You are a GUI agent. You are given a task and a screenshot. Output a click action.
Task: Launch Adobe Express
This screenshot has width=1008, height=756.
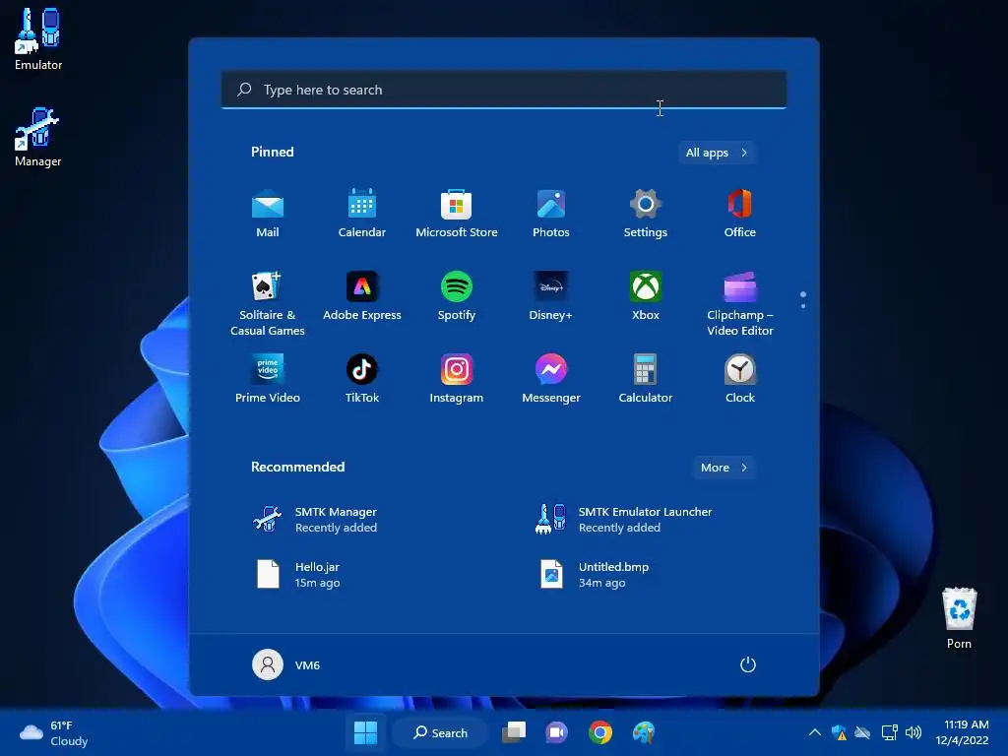362,297
